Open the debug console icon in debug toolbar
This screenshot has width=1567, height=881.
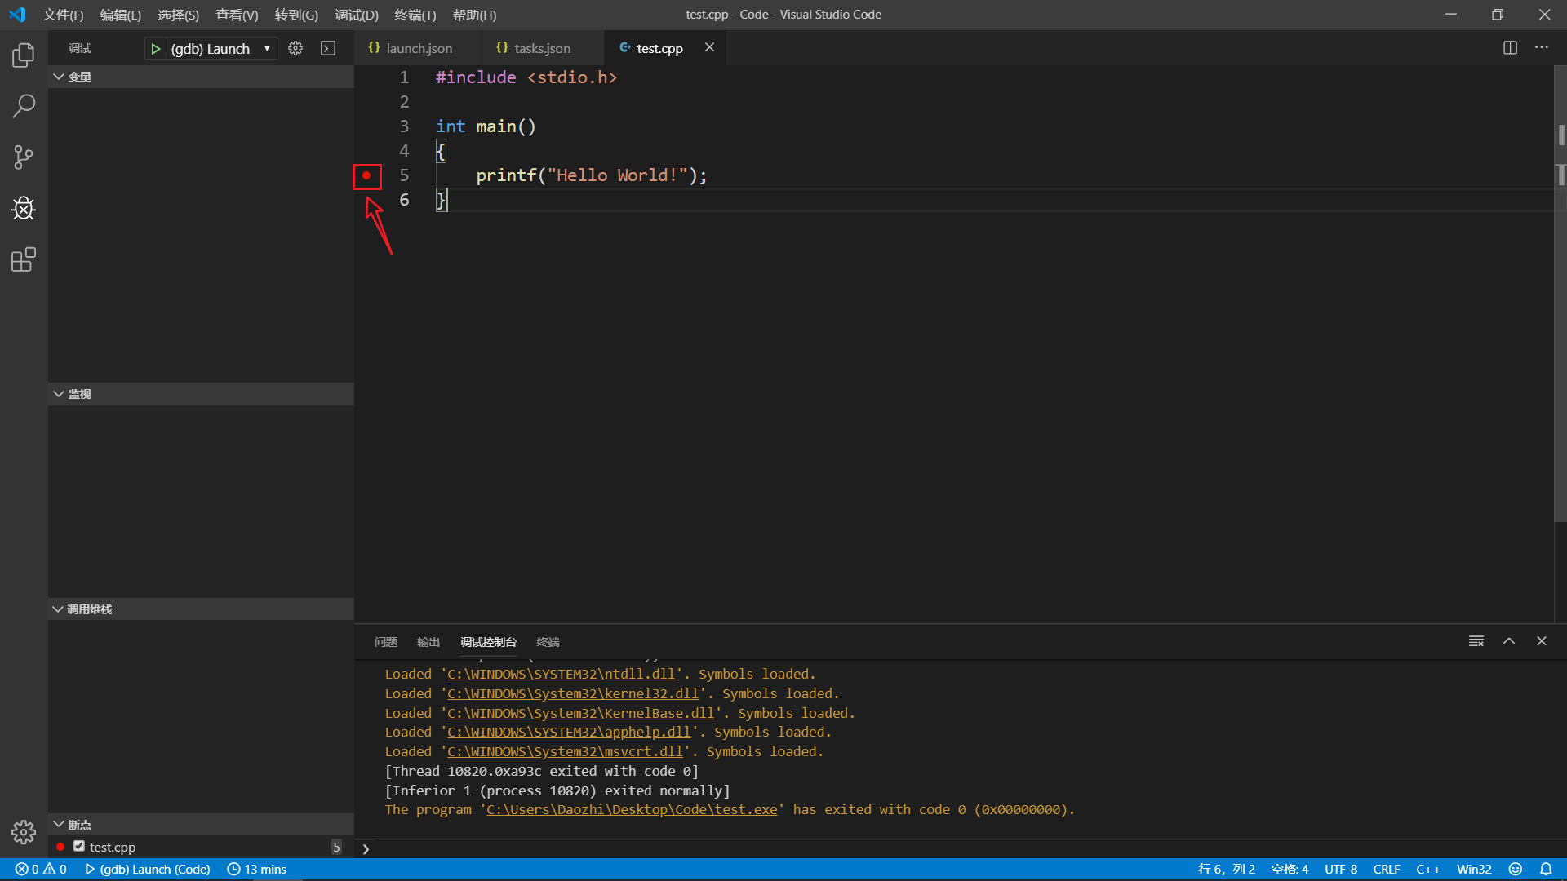(x=328, y=49)
